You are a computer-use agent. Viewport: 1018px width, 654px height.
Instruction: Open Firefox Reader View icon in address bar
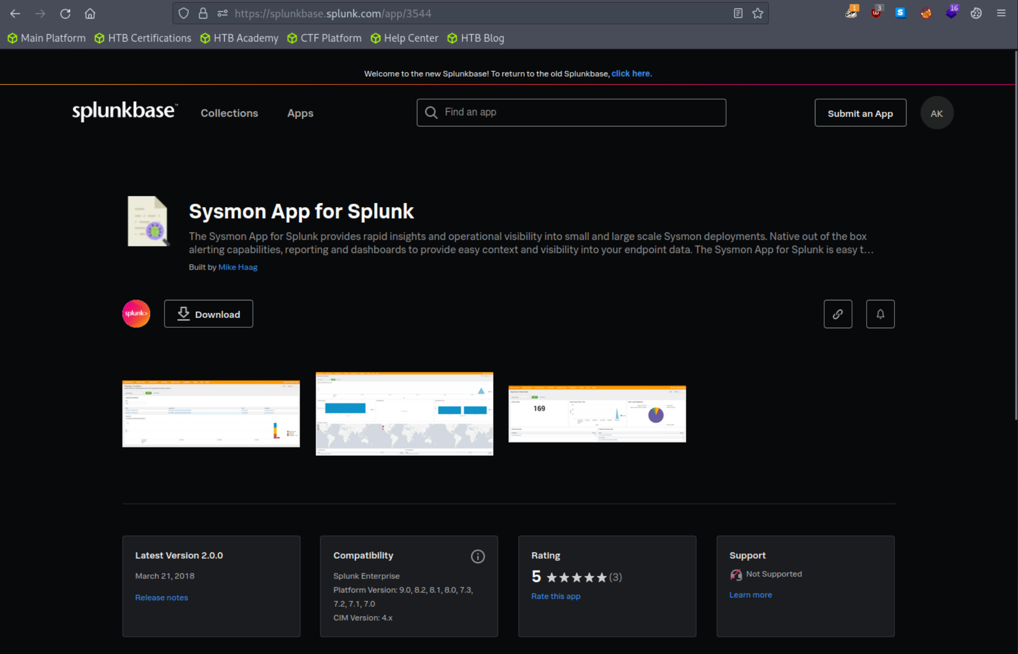(x=738, y=13)
